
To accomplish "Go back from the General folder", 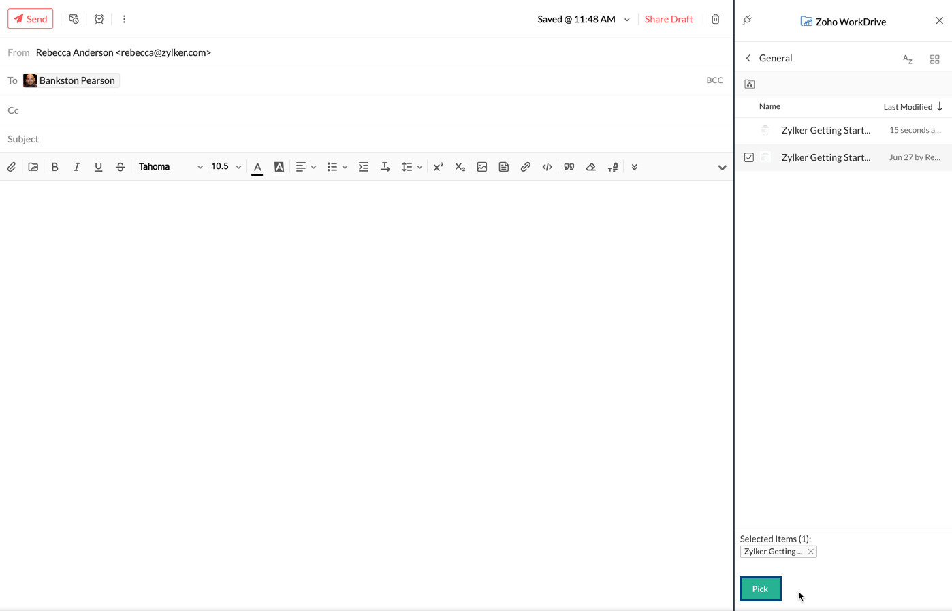I will tap(748, 59).
